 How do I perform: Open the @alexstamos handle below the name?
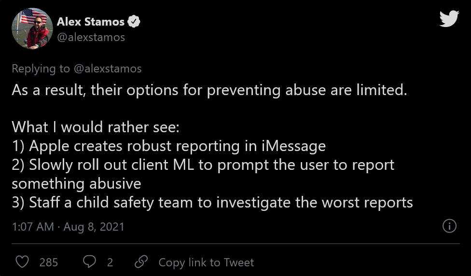point(91,37)
